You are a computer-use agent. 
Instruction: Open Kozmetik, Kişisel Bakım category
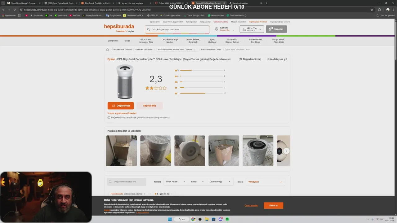[232, 41]
